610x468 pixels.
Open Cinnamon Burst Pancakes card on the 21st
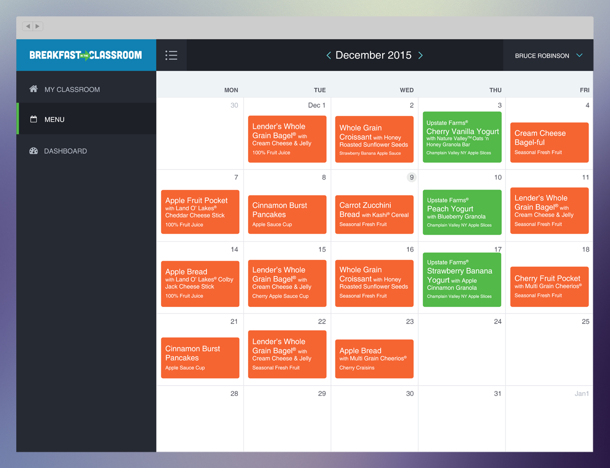click(x=200, y=358)
